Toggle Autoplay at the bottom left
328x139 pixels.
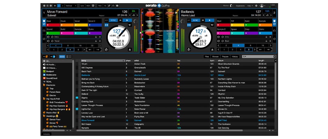point(46,134)
